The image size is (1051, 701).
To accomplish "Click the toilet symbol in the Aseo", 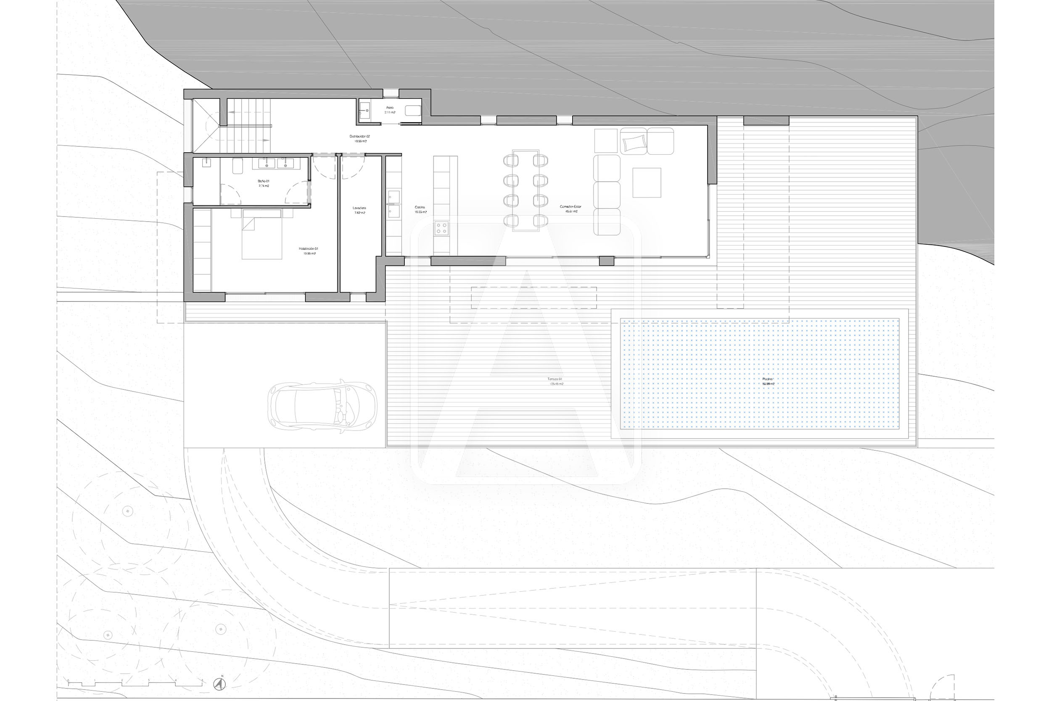I will pos(413,111).
